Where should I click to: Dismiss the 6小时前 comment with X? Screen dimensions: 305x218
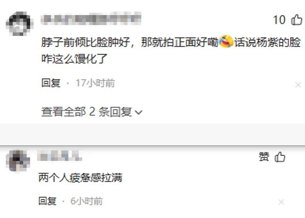281,202
